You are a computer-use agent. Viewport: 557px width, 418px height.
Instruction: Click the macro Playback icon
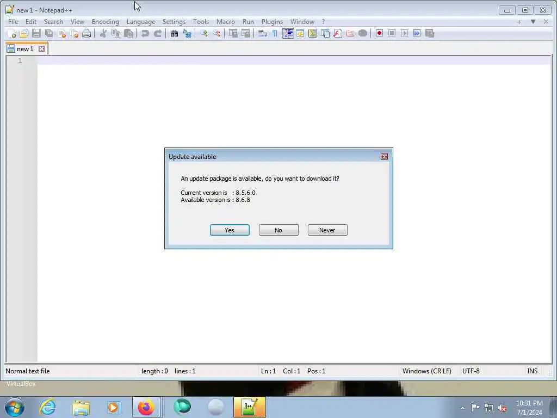coord(405,33)
